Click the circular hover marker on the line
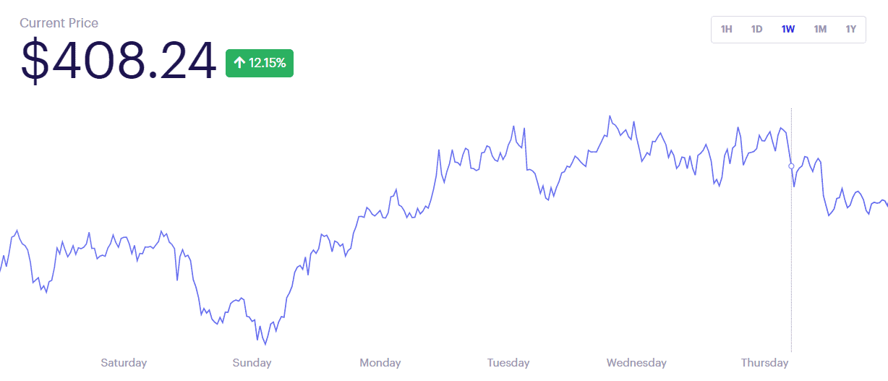Screen dimensions: 888x381 click(791, 166)
